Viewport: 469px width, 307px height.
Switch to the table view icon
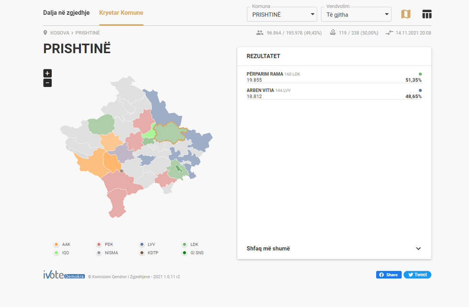[x=427, y=14]
